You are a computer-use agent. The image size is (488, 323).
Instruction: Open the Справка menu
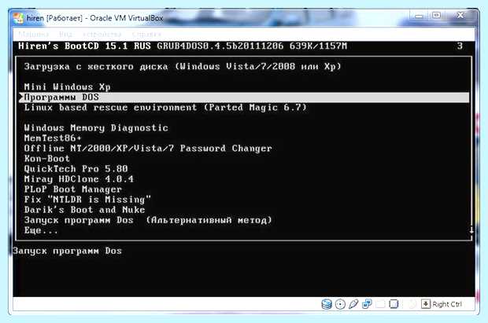[x=146, y=34]
